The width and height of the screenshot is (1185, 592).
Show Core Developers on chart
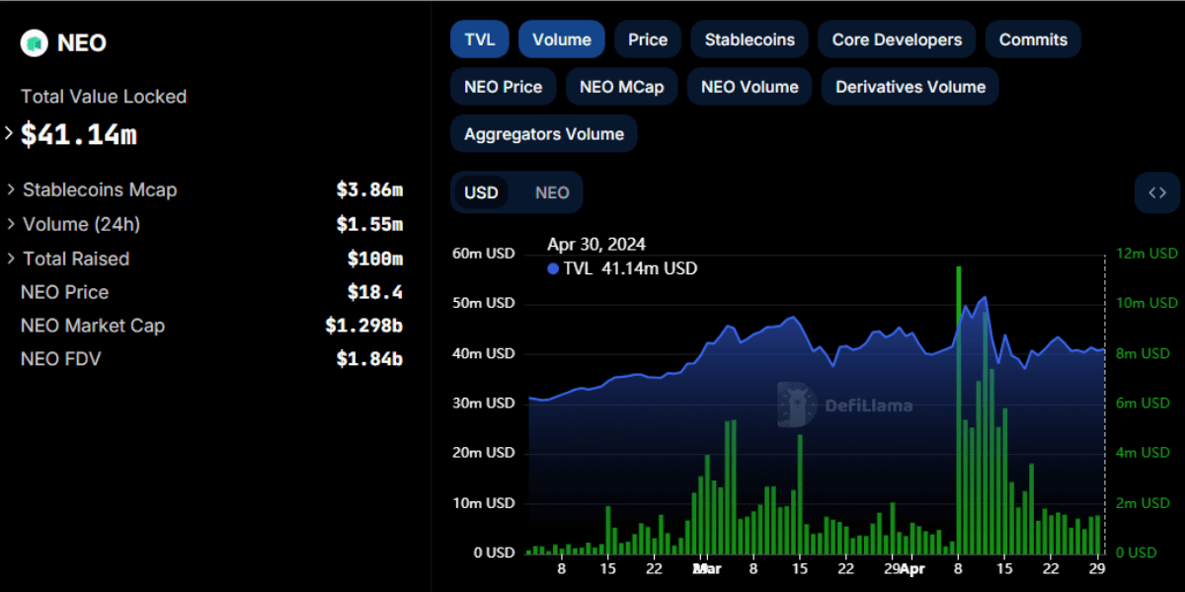pyautogui.click(x=897, y=40)
